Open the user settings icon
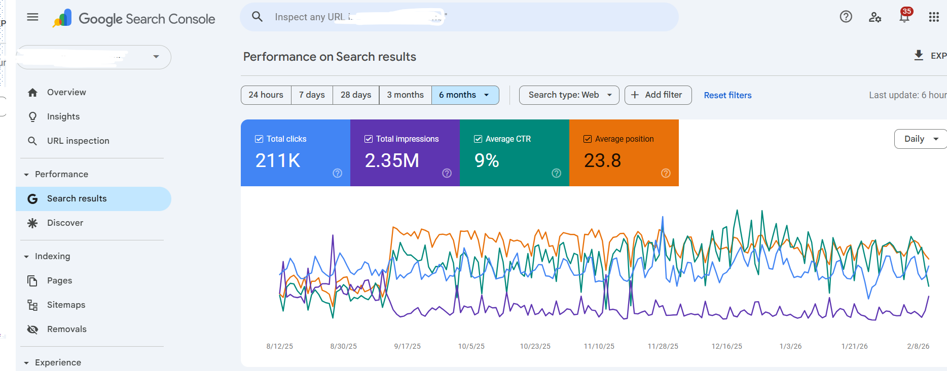The width and height of the screenshot is (947, 371). [x=875, y=17]
